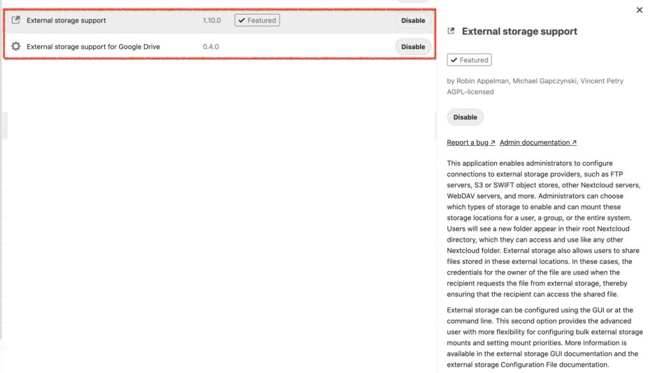Click the Featured badge in the details sidebar
This screenshot has width=650, height=373.
[469, 60]
